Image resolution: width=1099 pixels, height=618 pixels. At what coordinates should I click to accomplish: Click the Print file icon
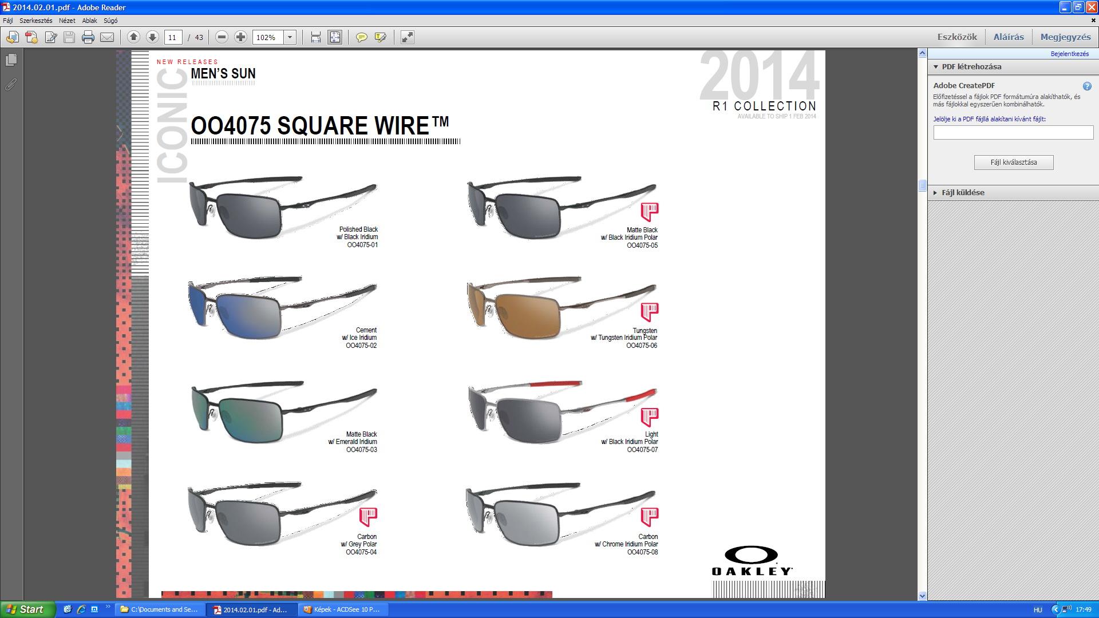click(x=88, y=37)
